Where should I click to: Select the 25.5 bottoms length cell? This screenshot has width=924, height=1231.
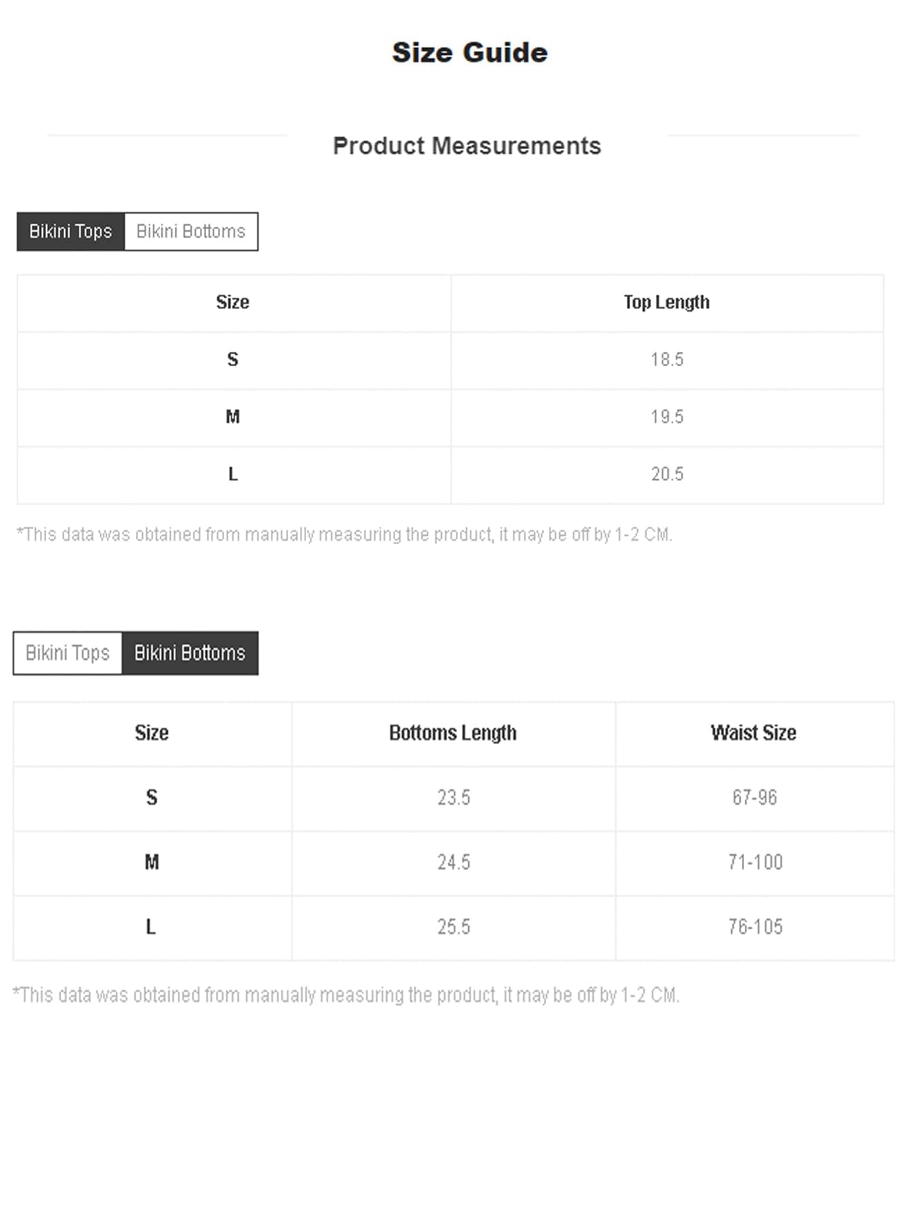pos(454,928)
